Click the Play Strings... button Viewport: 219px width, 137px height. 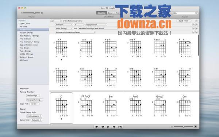(33, 96)
